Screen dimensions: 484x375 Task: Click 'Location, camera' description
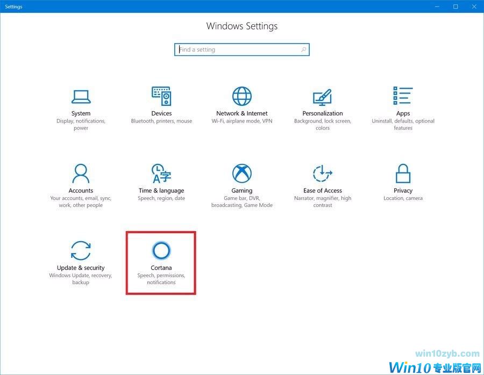click(403, 198)
